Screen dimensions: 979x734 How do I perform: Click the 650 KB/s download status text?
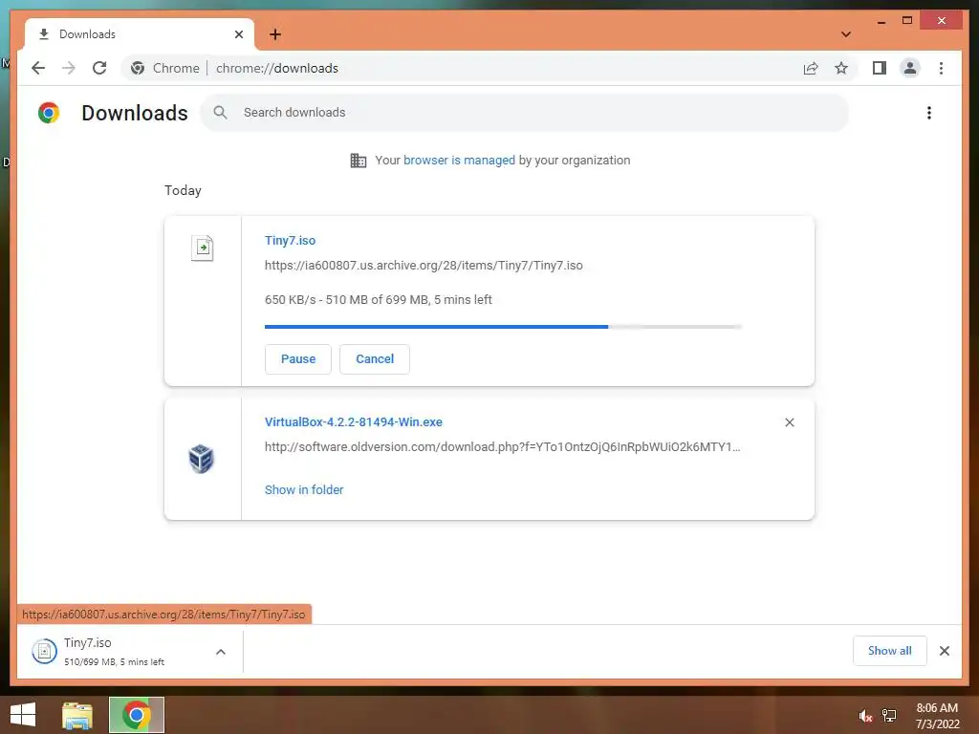click(x=379, y=299)
